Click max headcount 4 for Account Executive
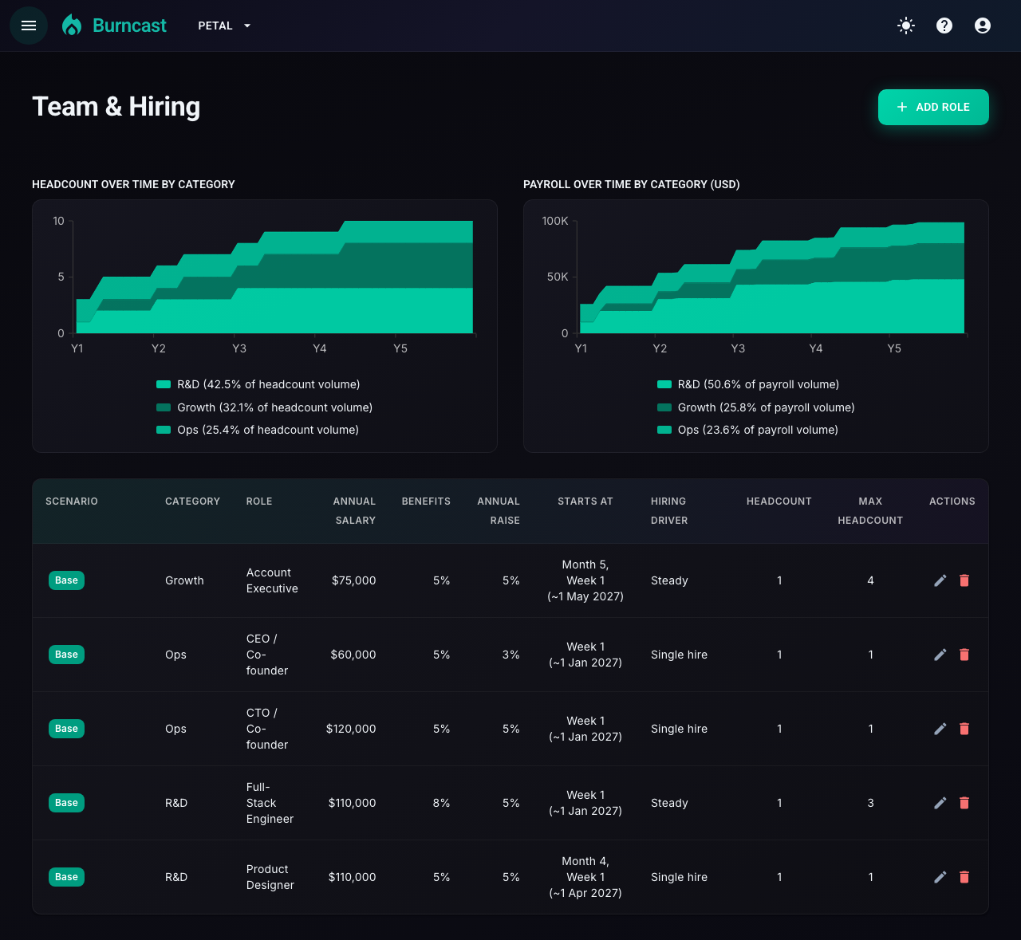The image size is (1021, 940). coord(870,580)
